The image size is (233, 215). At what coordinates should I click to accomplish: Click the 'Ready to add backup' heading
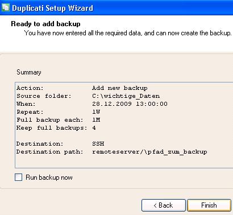pos(45,24)
